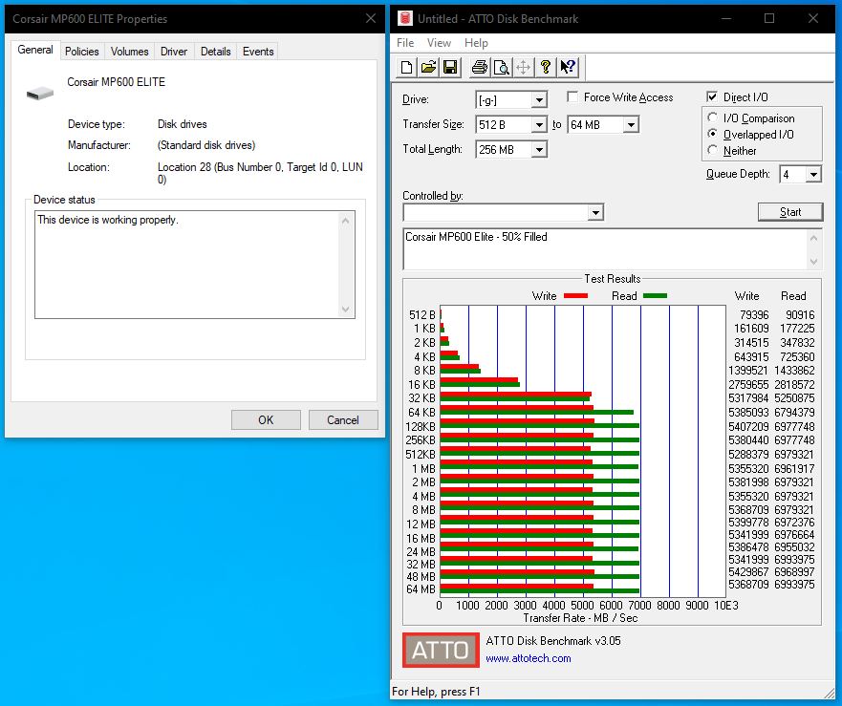Image resolution: width=842 pixels, height=706 pixels.
Task: Click the ATTO logo image
Action: 441,651
